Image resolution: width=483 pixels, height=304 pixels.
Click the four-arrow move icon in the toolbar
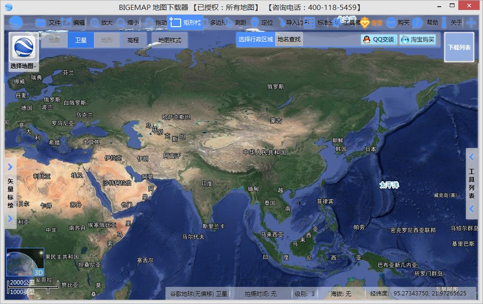(x=471, y=22)
